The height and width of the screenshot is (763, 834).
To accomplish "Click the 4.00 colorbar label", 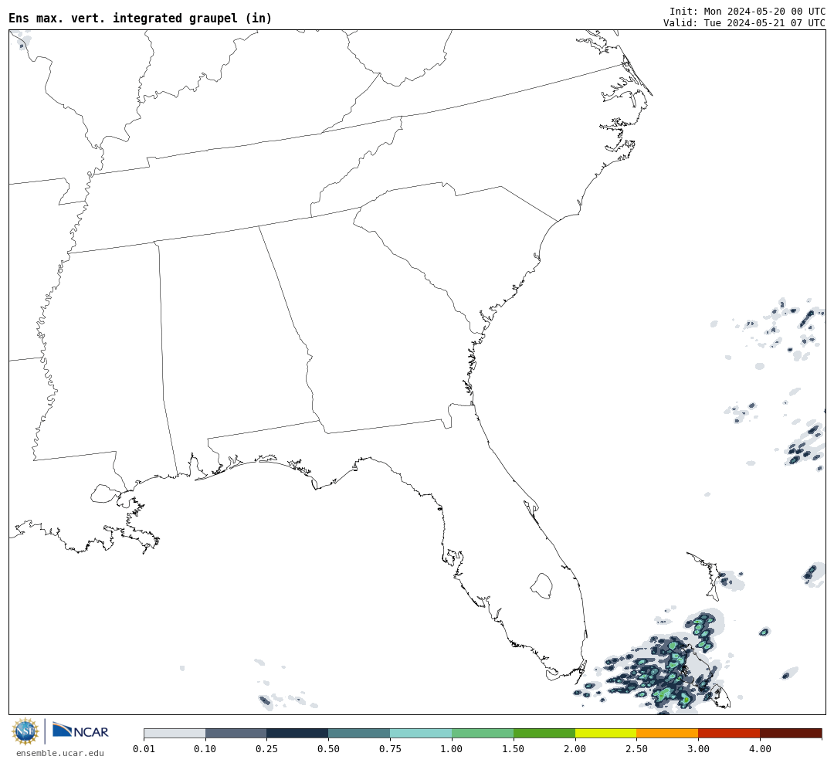I will tap(760, 749).
